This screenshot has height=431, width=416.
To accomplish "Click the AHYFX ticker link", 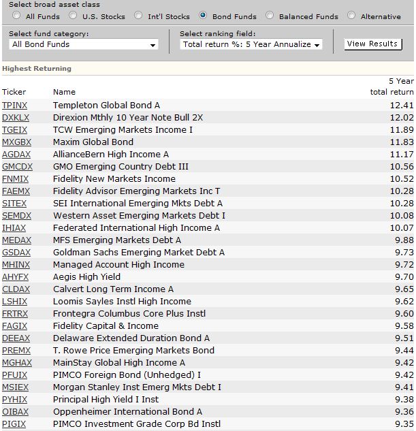I will point(16,277).
